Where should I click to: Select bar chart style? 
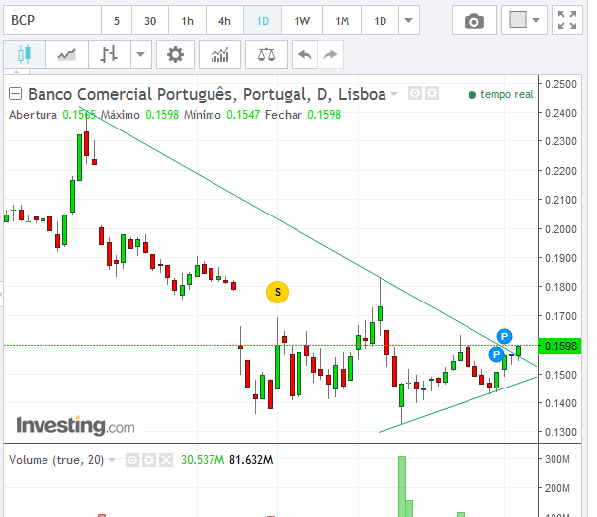110,54
